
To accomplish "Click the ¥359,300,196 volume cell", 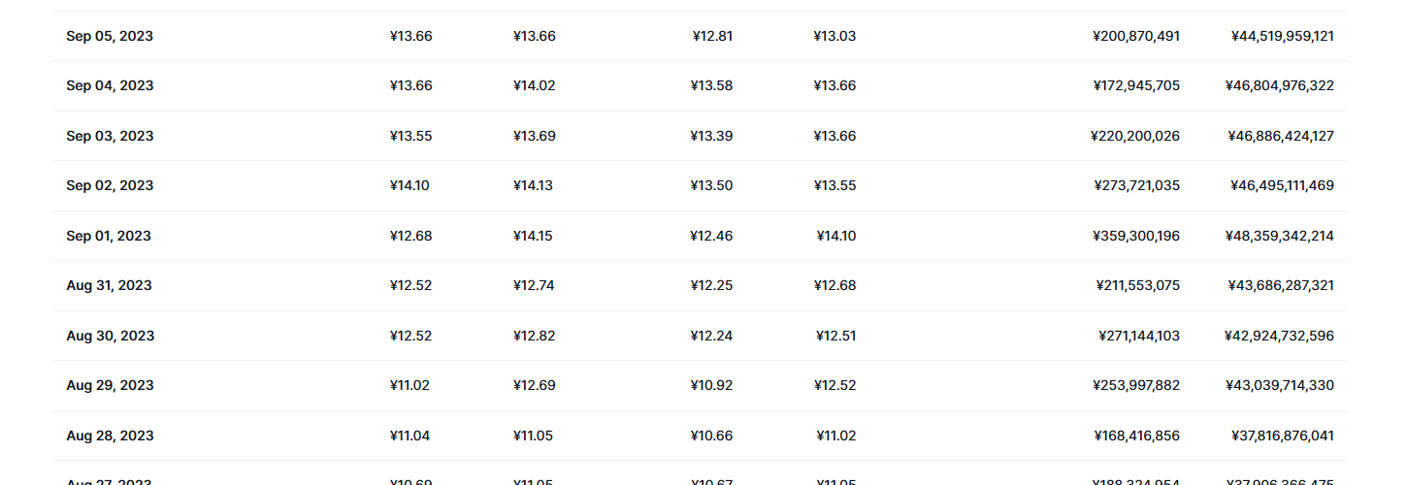I will [1135, 236].
